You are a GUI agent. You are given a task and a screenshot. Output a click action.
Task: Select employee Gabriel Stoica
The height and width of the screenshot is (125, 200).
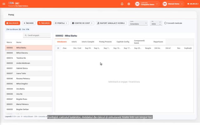28,68
